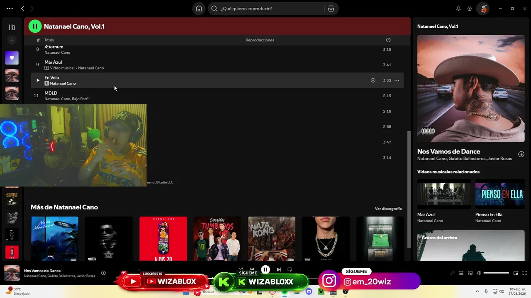Open the Nata Montana album thumbnail
This screenshot has width=531, height=298.
pyautogui.click(x=55, y=238)
